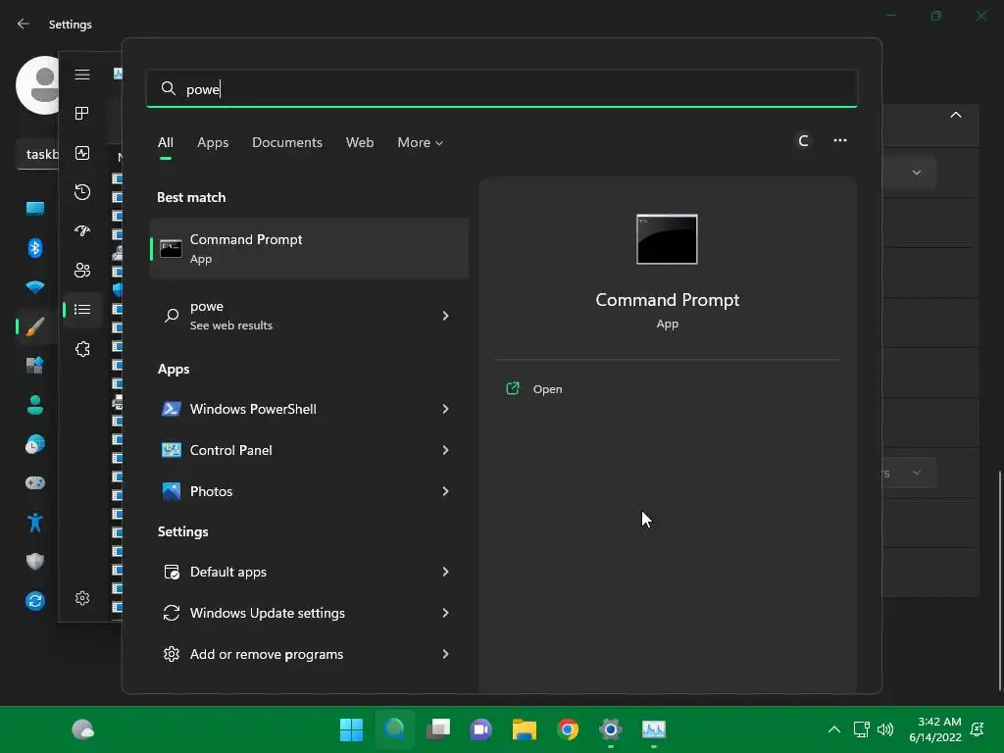Click the Windows PowerShell app icon
1004x753 pixels.
[171, 409]
